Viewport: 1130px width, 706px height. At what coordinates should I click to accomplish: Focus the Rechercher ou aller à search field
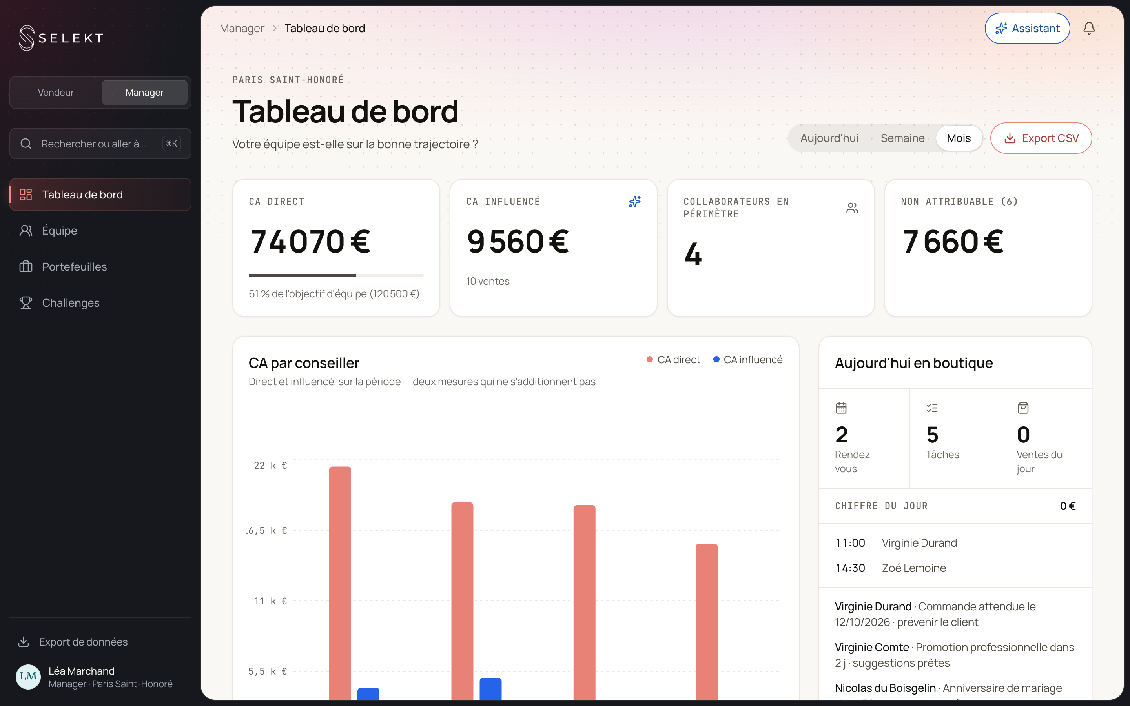click(100, 144)
